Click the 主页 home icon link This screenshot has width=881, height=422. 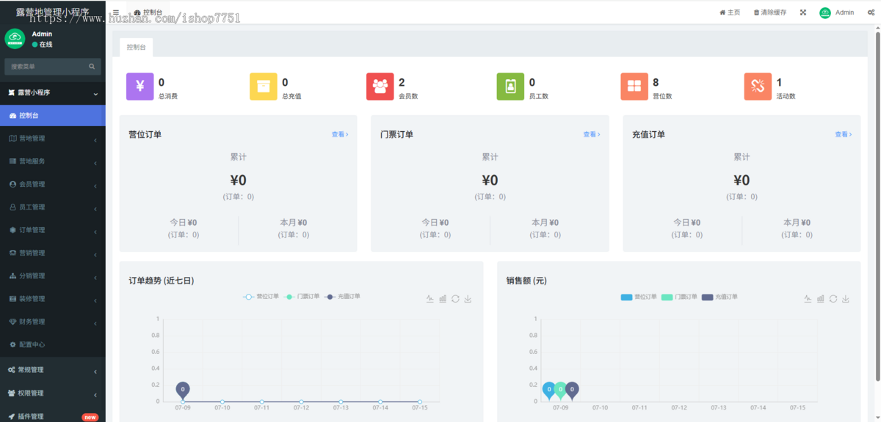[730, 12]
